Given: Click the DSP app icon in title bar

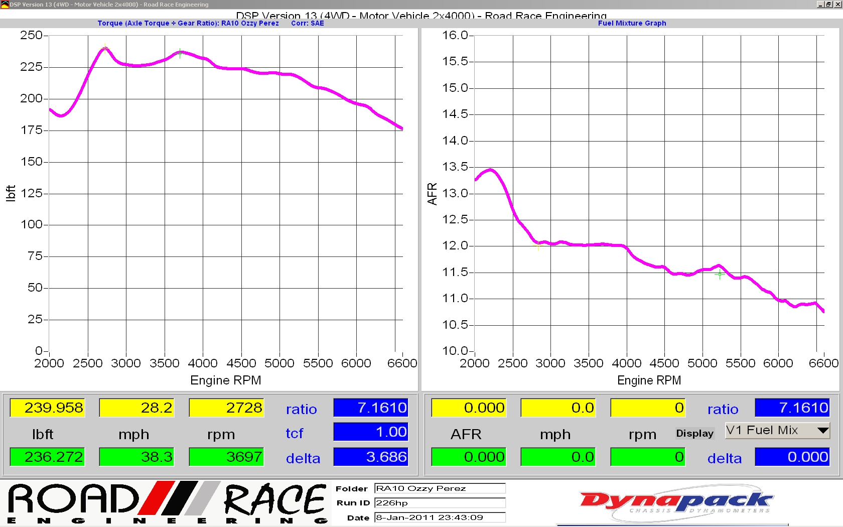Looking at the screenshot, I should click(x=5, y=5).
